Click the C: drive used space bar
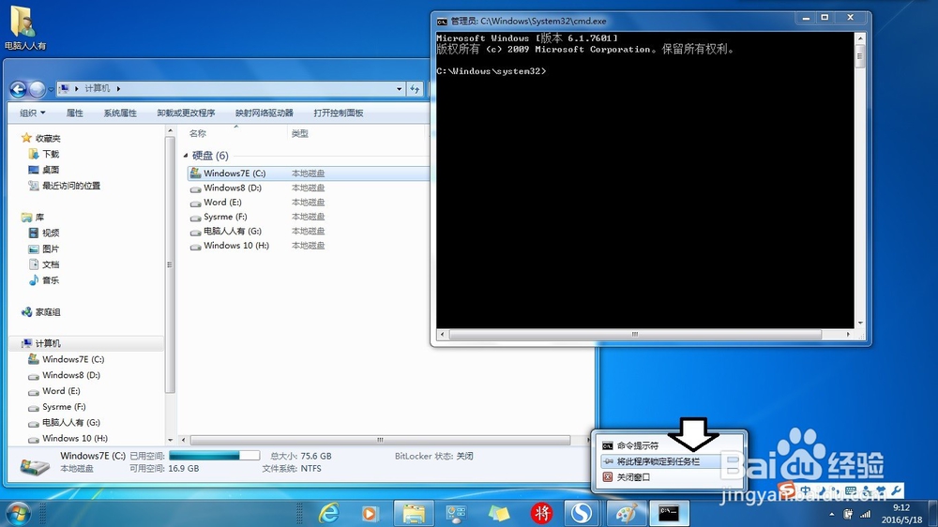938x527 pixels. coord(214,456)
